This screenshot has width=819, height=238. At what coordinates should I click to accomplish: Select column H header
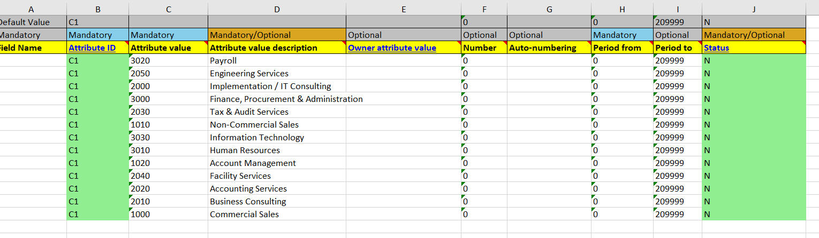tap(622, 9)
